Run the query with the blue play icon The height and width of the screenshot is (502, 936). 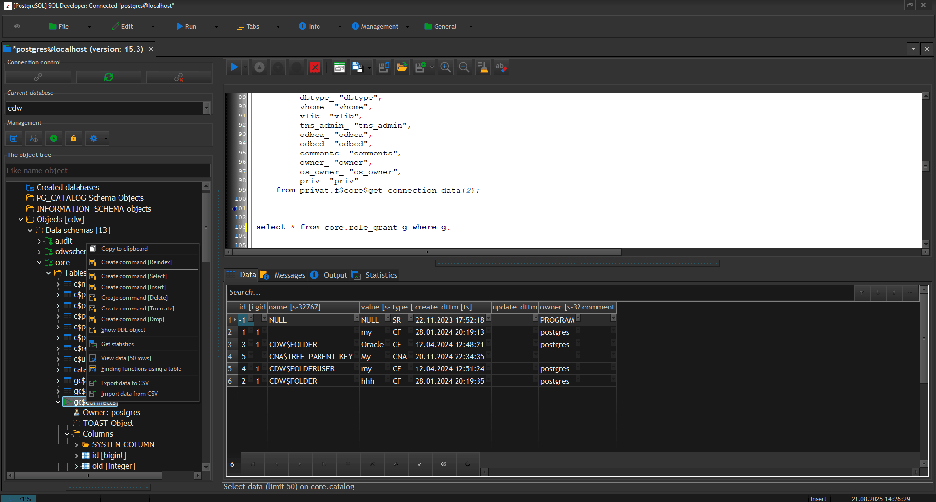234,67
